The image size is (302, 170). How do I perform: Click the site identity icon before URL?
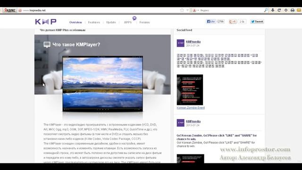pos(20,10)
